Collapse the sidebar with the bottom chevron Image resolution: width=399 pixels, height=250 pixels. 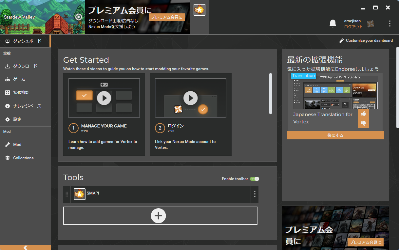[x=25, y=247]
